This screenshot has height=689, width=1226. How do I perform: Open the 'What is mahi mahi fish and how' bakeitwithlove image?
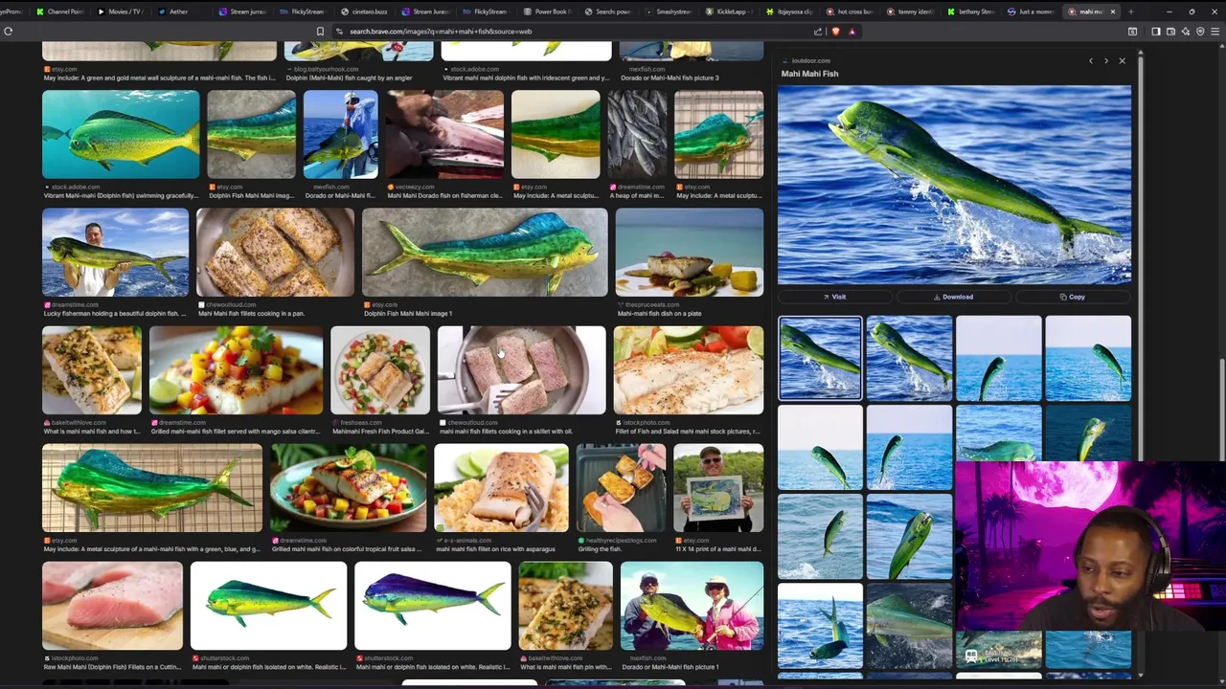(x=92, y=370)
